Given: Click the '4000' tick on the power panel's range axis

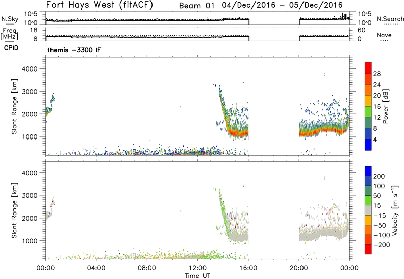Looking at the screenshot, I should pyautogui.click(x=29, y=69).
